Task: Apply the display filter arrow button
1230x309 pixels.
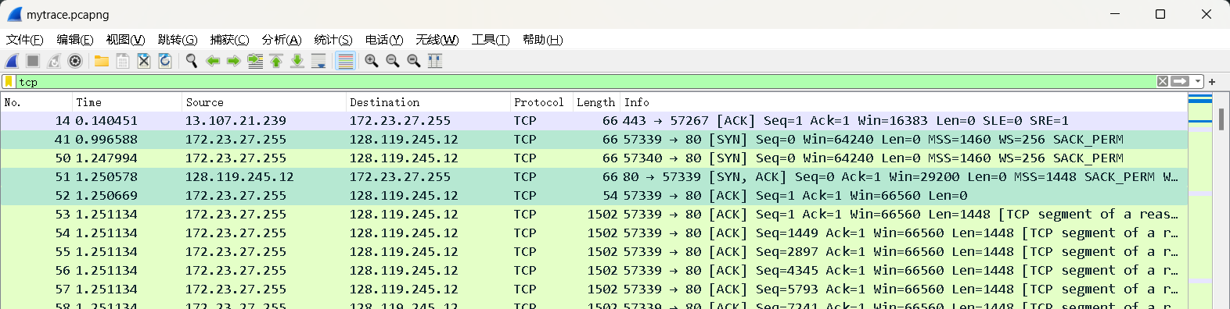Action: coord(1180,81)
